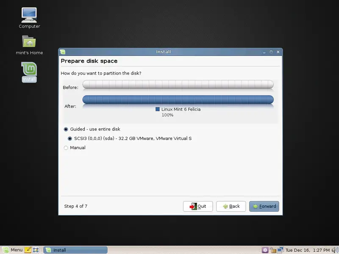Click the lock update tray icon
The image size is (339, 254).
(273, 250)
